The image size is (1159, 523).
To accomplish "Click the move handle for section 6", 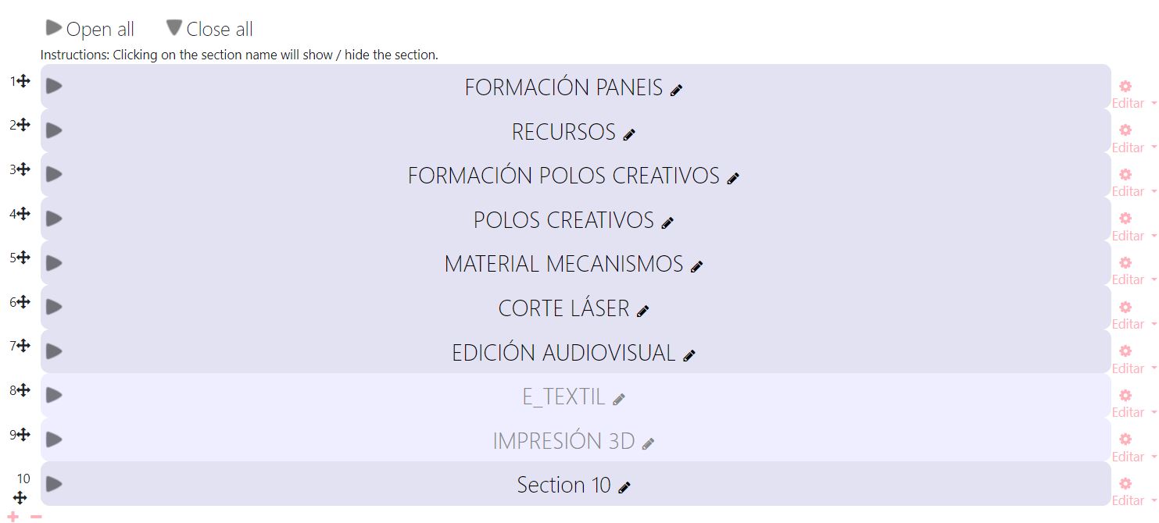I will coord(23,301).
